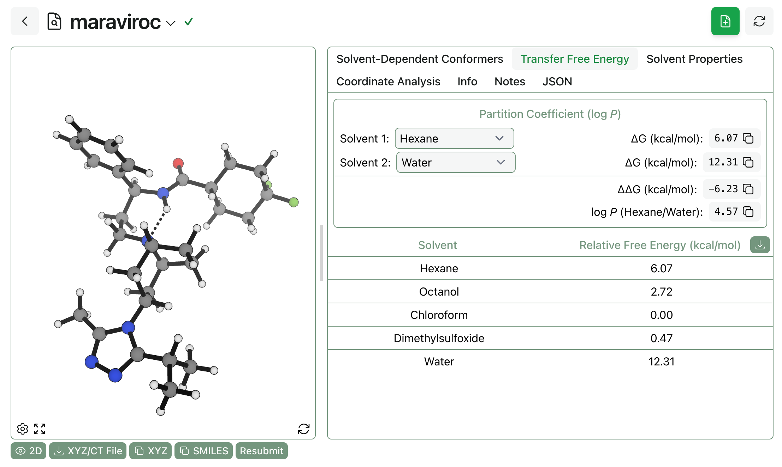Copy the Hexane ΔG value 6.07
The image size is (782, 467).
(748, 138)
